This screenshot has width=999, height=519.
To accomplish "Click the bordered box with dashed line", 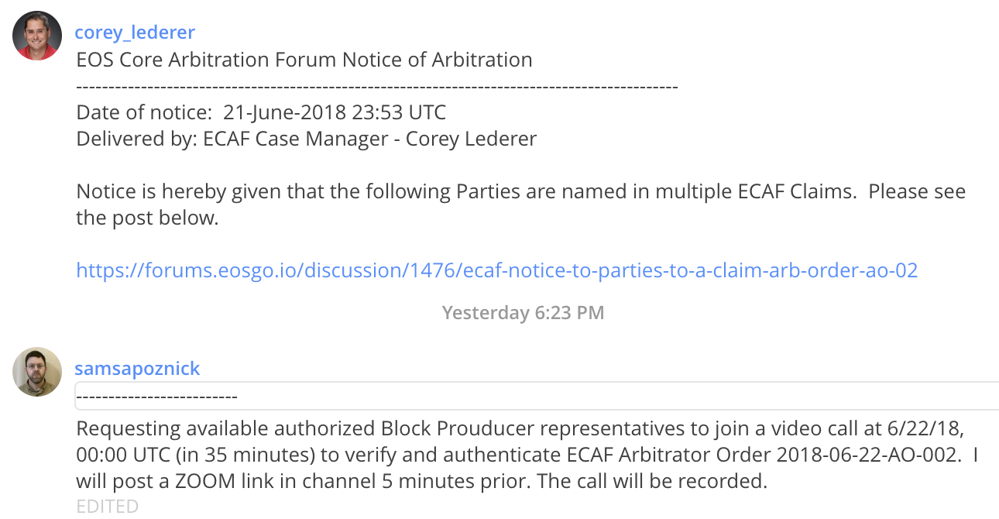I will coord(537,396).
